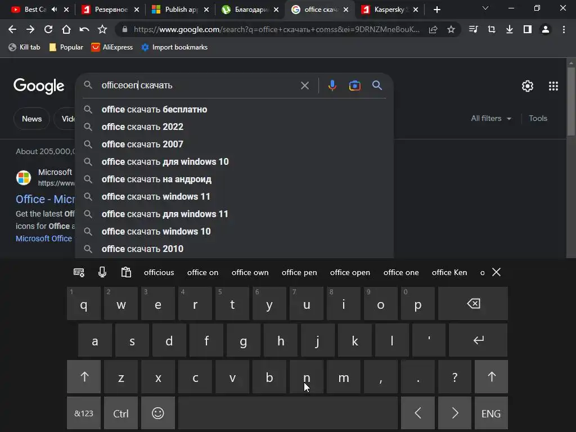The image size is (576, 432).
Task: Open the Office - Micr result link
Action: [45, 199]
